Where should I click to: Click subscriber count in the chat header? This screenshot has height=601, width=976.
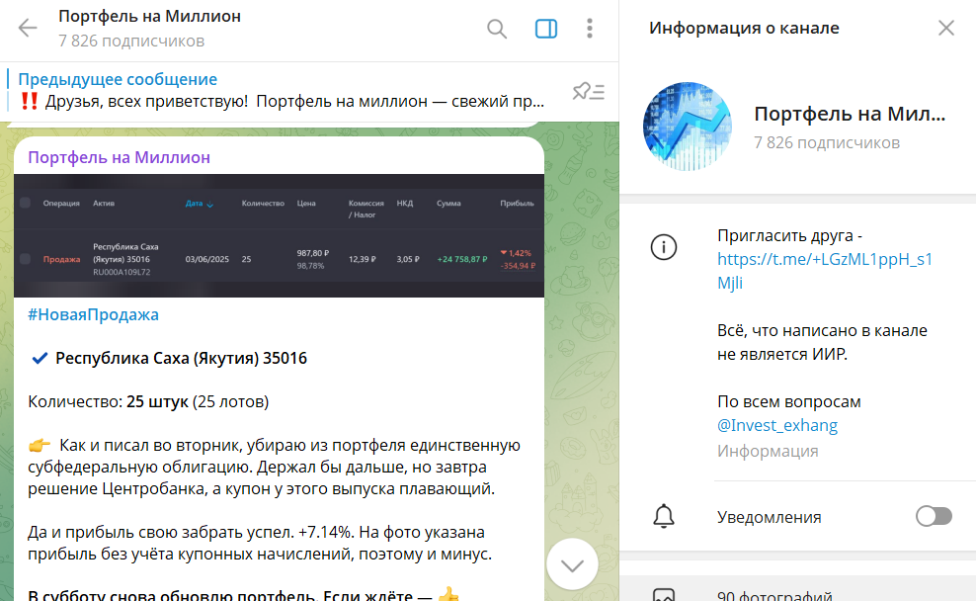click(x=131, y=42)
